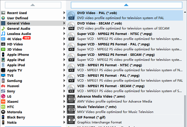Click the Apple iPad device icon
187x127 pixels.
(x=3, y=60)
